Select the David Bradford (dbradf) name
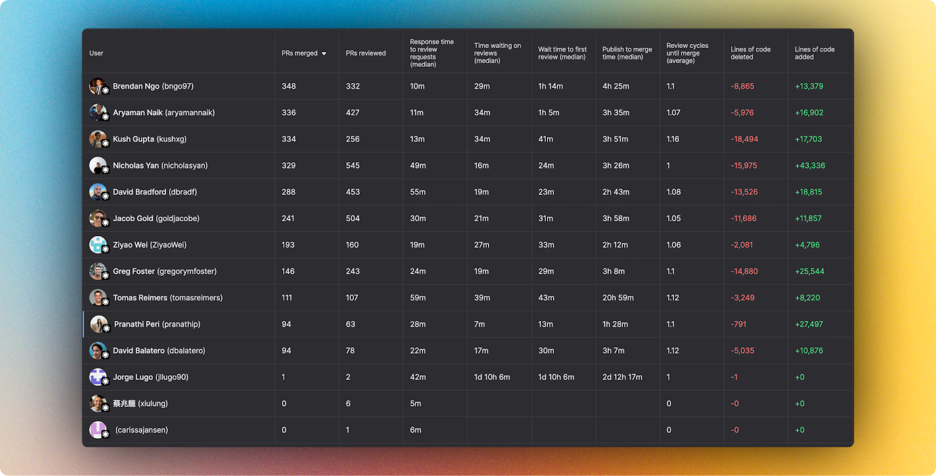Viewport: 936px width, 476px height. pos(155,192)
